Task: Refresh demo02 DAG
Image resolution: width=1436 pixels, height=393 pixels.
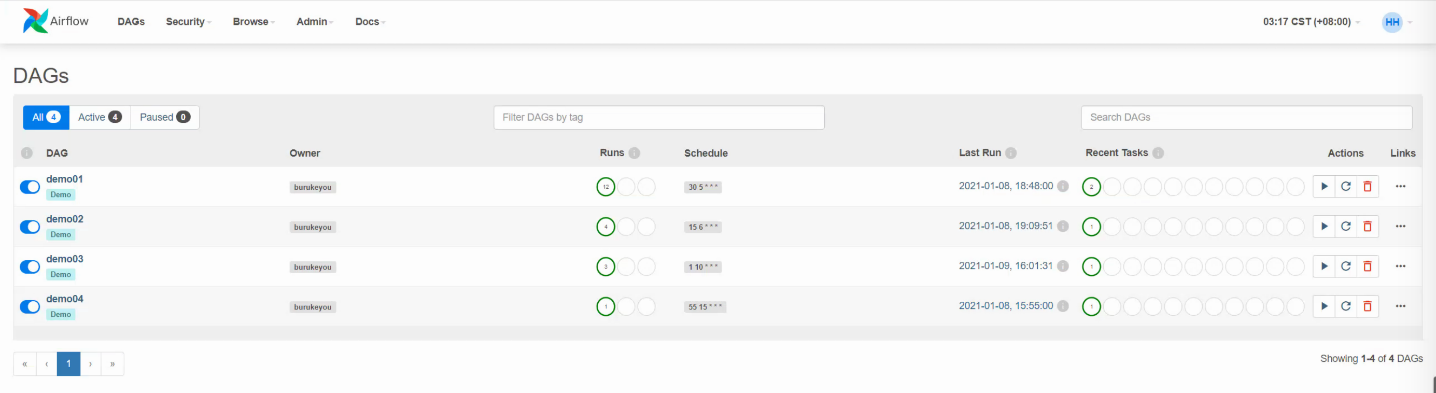Action: [1346, 227]
